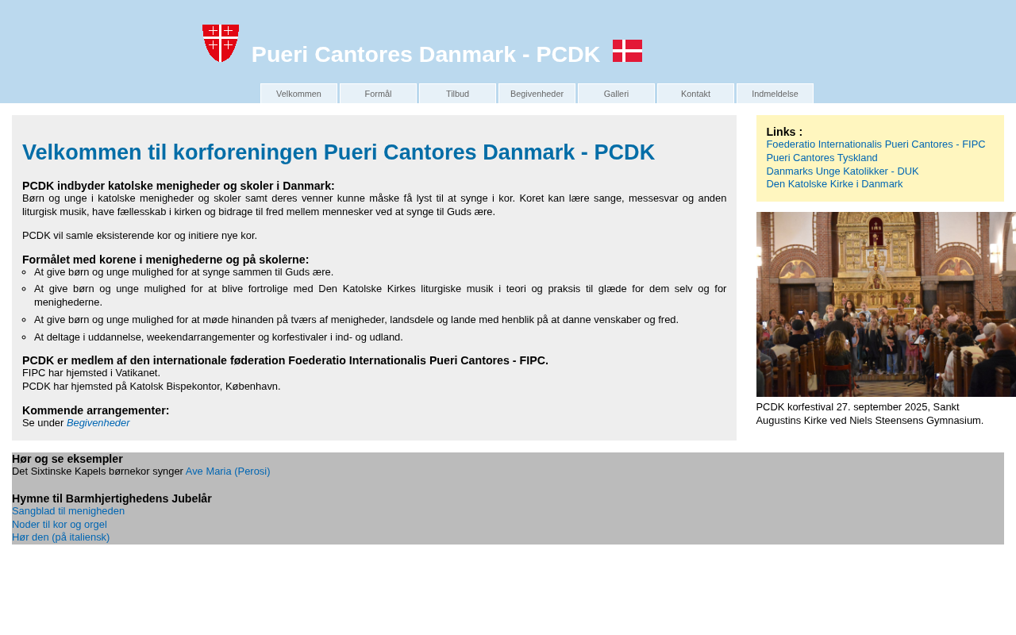Open the Galleri tab
The image size is (1016, 635).
tap(616, 94)
